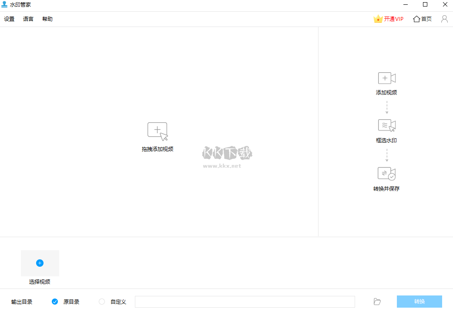Select the 自定义 output directory option
This screenshot has width=453, height=312.
(102, 302)
